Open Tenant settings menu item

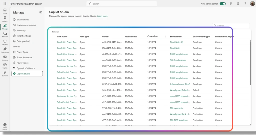(x=23, y=36)
